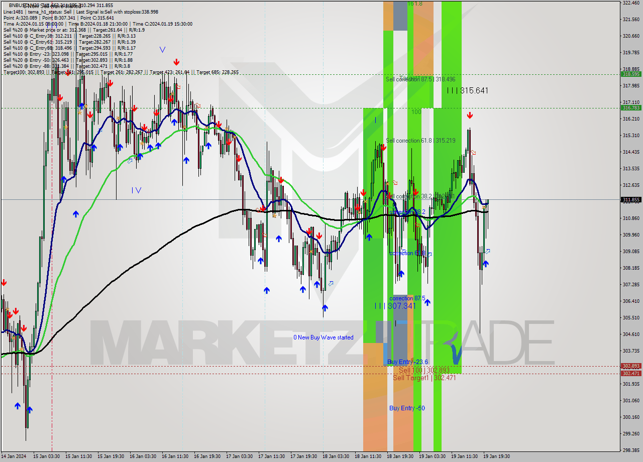Viewport: 643px width, 462px height.
Task: Click the 'Sell 100 | 302.893' label
Action: coord(424,370)
